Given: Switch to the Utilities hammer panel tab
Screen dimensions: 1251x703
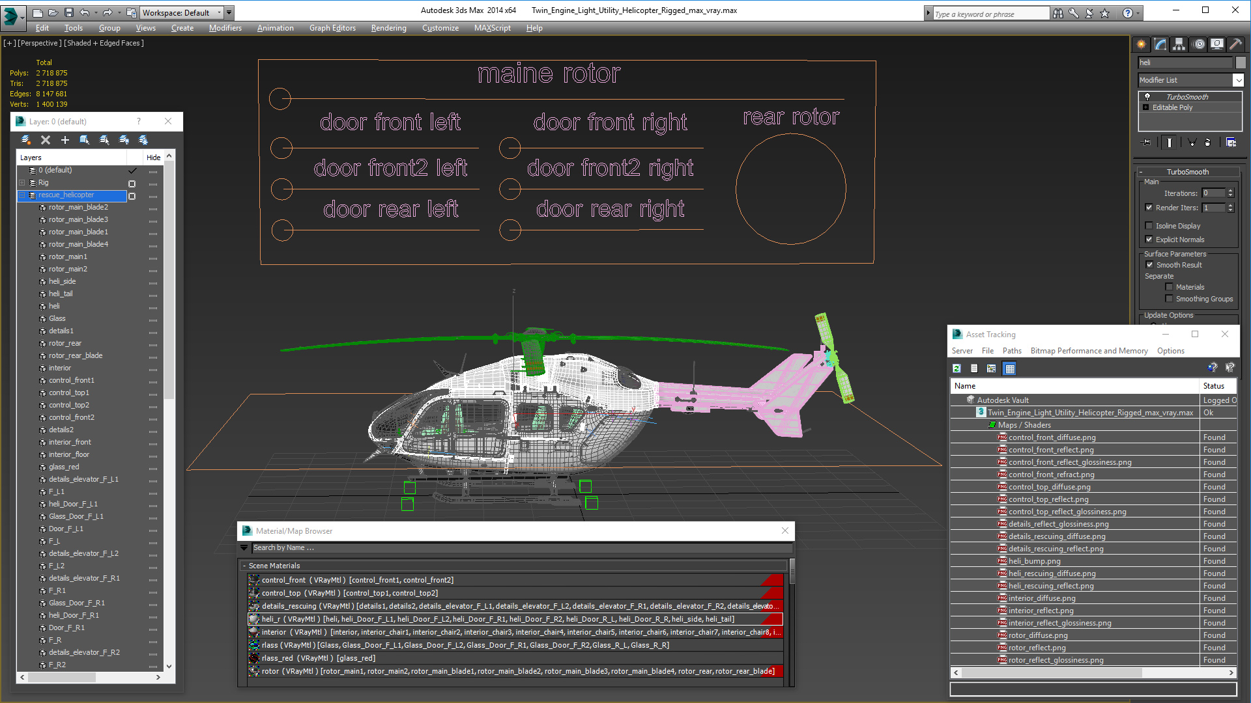Looking at the screenshot, I should [x=1236, y=44].
